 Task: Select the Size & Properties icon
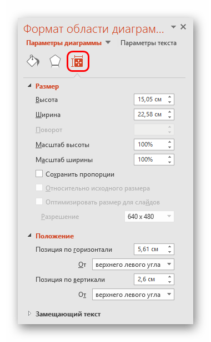78,61
